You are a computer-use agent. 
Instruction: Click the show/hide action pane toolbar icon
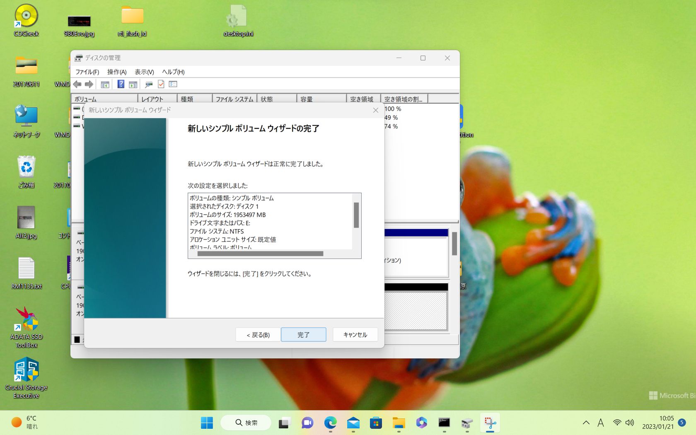(x=133, y=85)
